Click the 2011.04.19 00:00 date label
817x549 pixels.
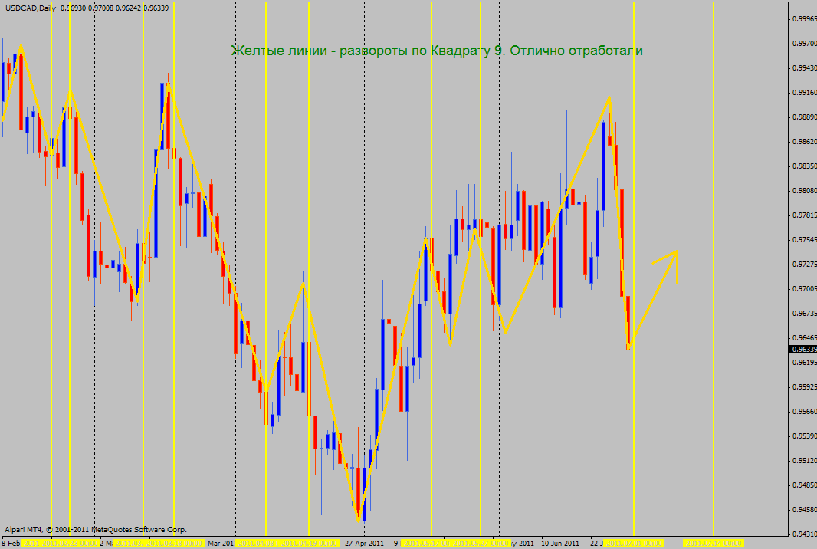(309, 543)
